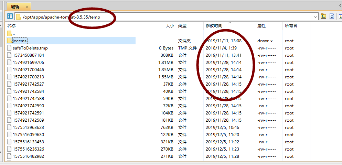Select the jeecms folder

pyautogui.click(x=20, y=41)
